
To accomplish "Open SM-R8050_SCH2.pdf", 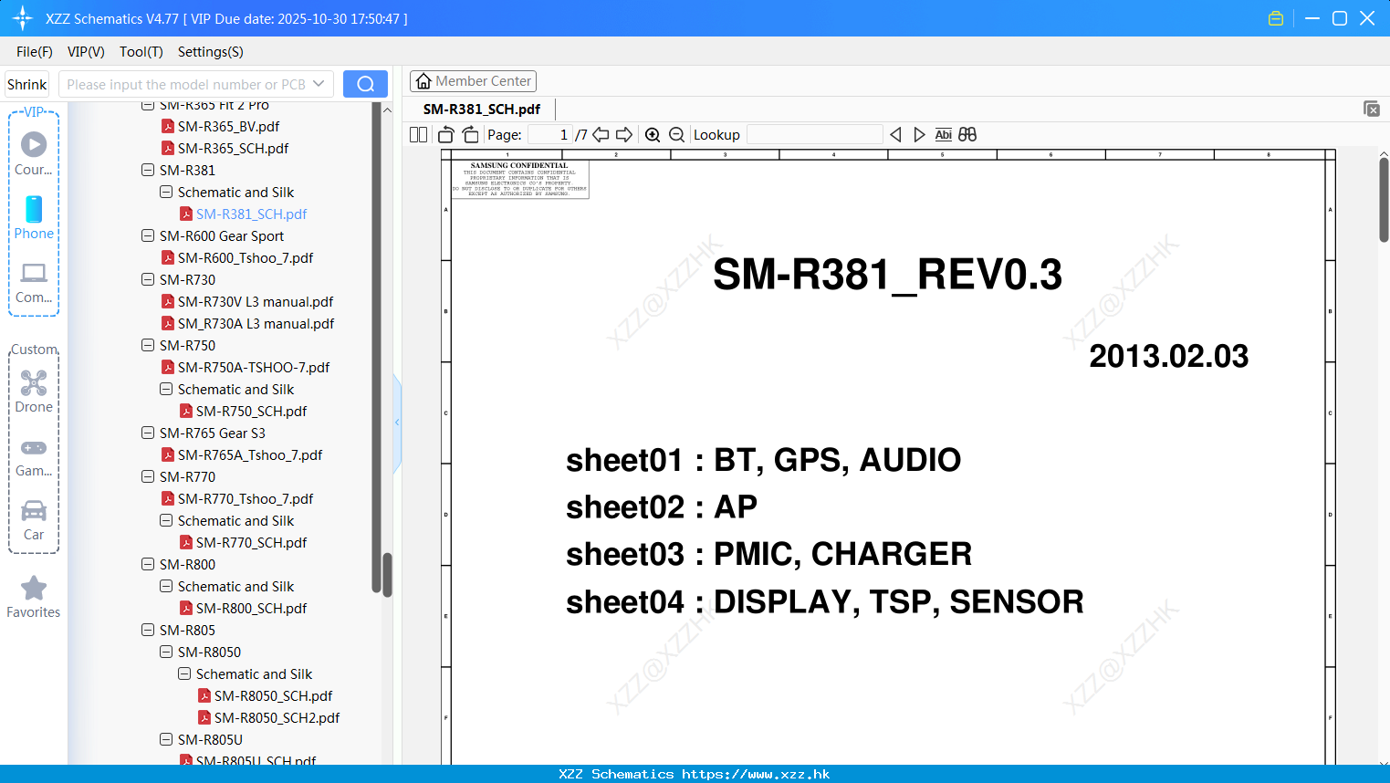I will pyautogui.click(x=277, y=717).
